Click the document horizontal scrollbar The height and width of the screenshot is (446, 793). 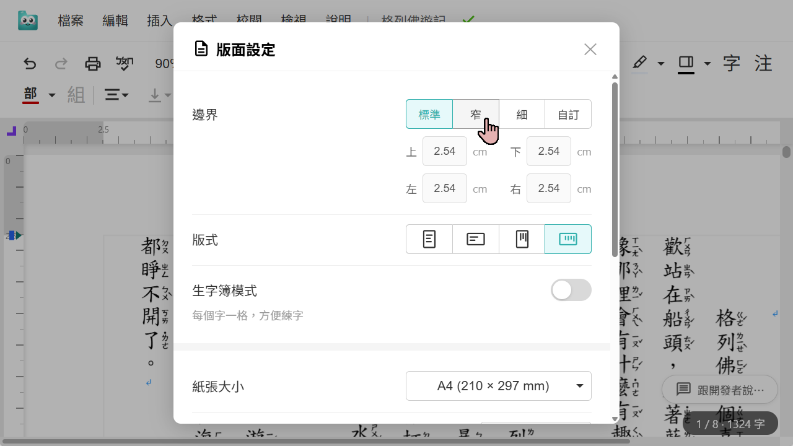click(315, 442)
